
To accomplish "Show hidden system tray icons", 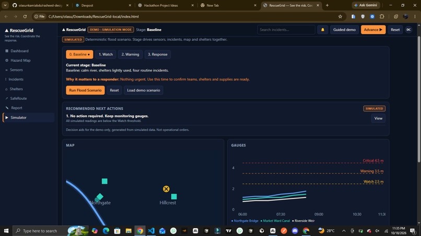I will [x=344, y=231].
